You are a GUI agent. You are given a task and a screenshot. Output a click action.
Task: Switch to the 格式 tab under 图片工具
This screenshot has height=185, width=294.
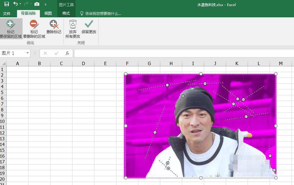coord(66,13)
